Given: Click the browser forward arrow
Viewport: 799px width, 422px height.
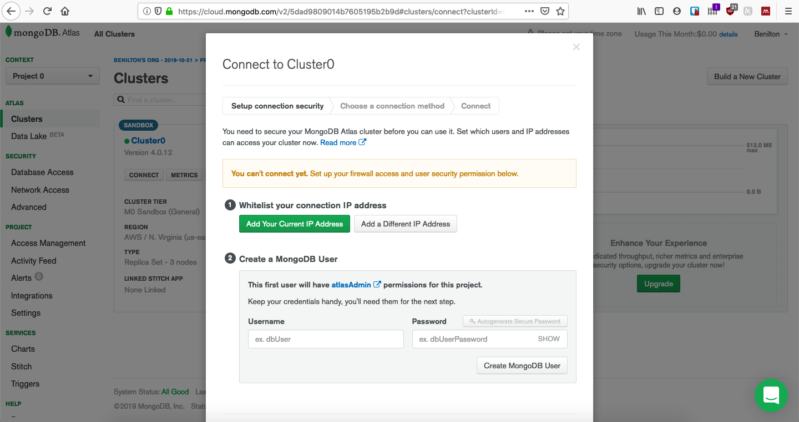Looking at the screenshot, I should click(30, 11).
